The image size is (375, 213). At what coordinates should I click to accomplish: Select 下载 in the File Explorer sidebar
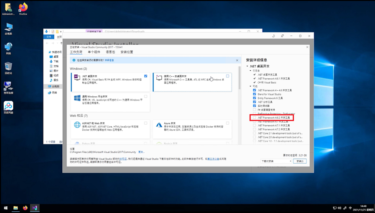(x=54, y=61)
